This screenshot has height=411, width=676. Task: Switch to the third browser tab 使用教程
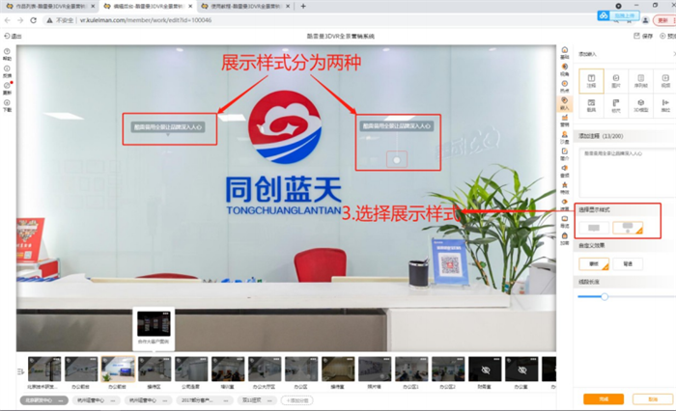[x=245, y=6]
